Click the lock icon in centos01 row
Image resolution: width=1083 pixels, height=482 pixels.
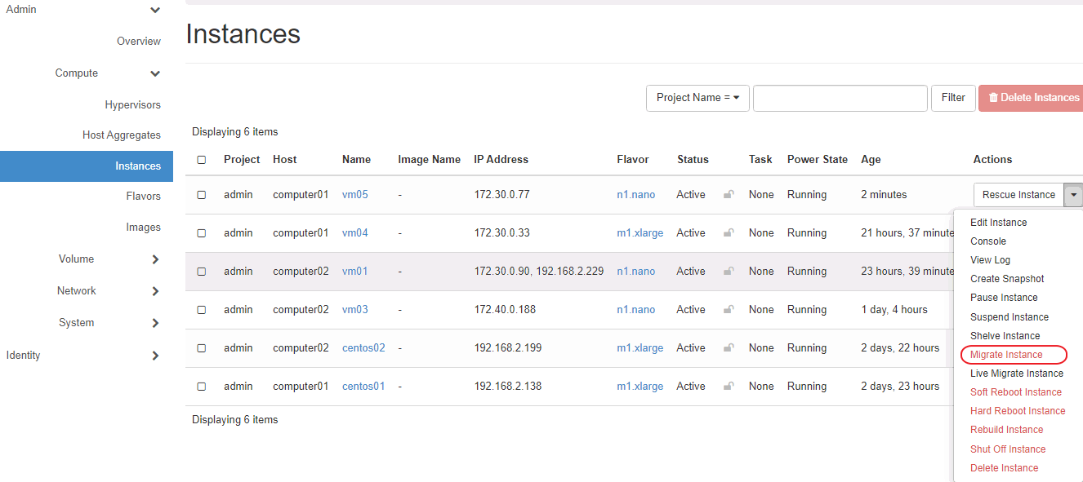(728, 387)
